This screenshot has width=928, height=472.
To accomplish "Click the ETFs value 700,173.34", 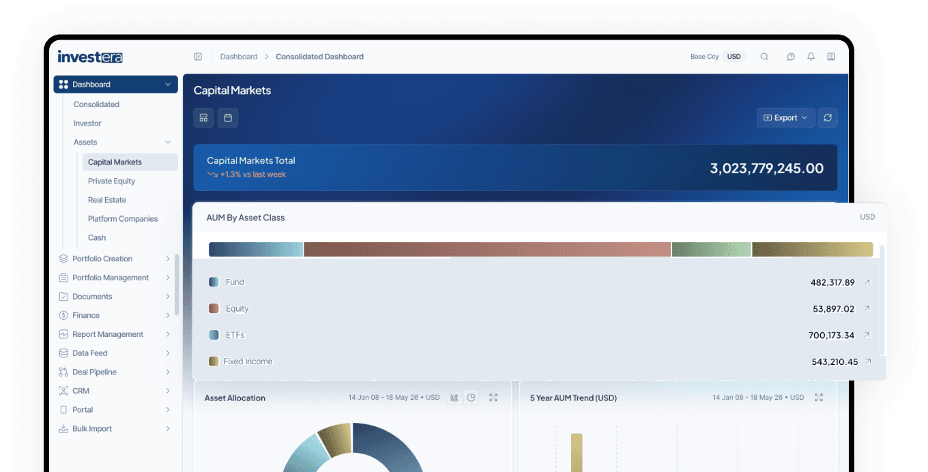I will [831, 336].
